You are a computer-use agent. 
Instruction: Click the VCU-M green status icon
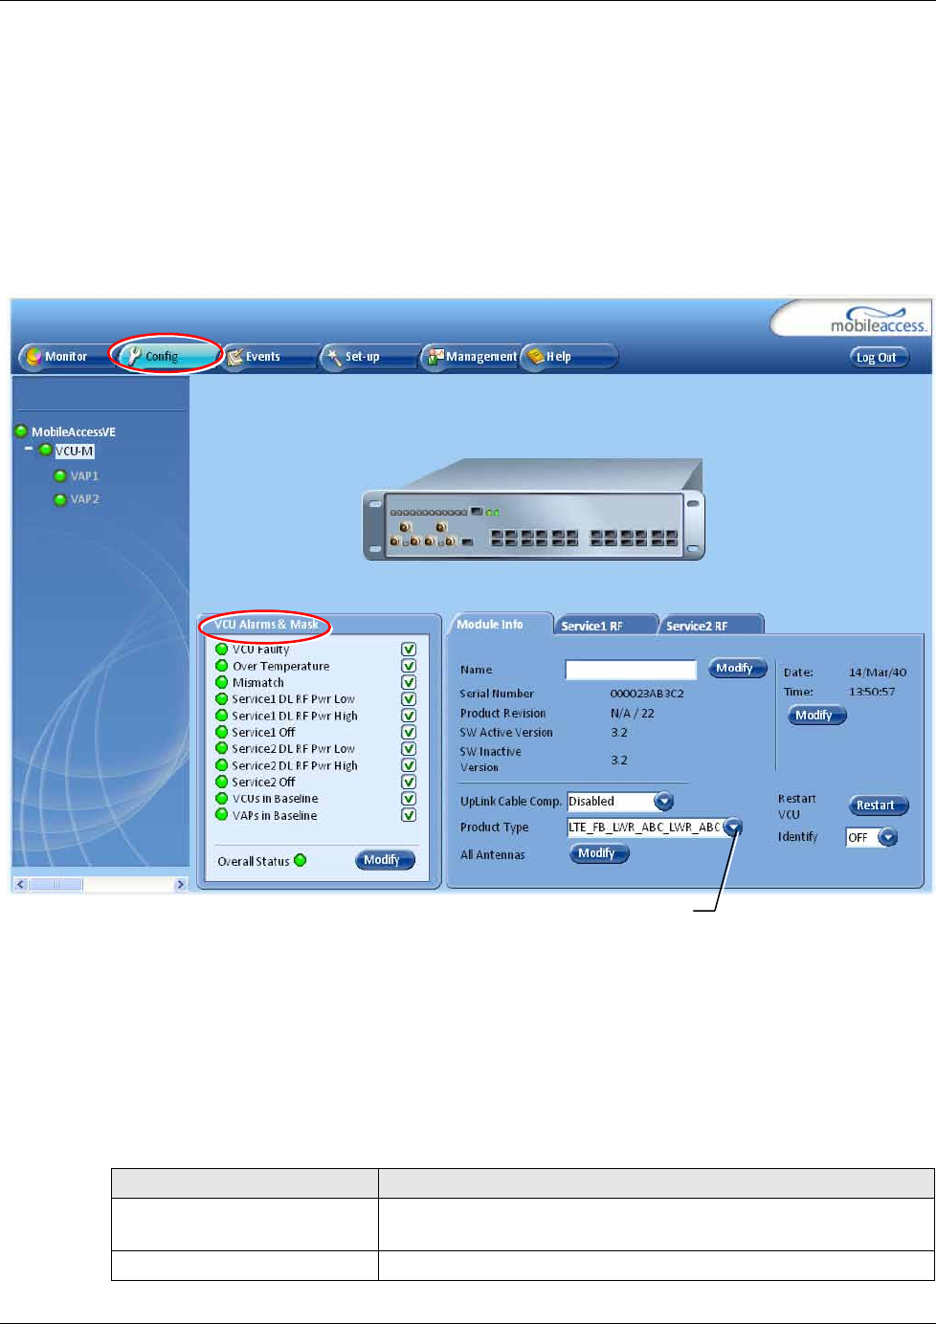(45, 451)
